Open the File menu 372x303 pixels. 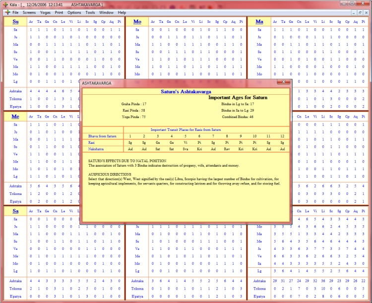pos(15,12)
